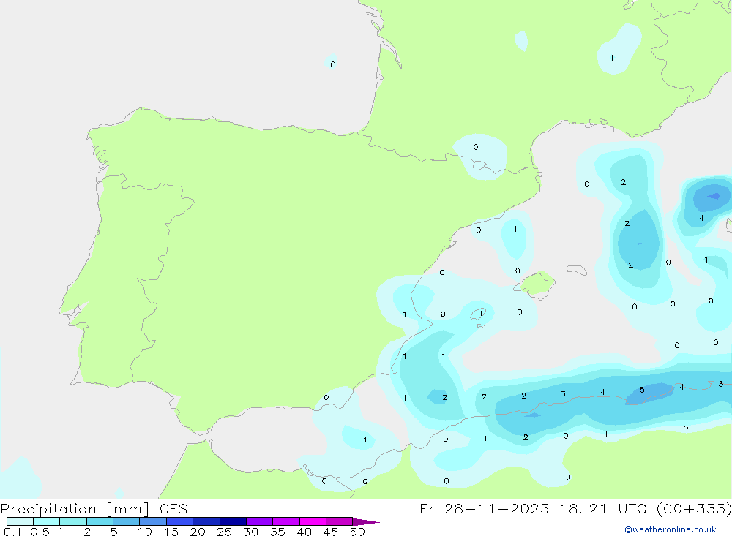Image resolution: width=732 pixels, height=536 pixels.
Task: Click the 40 to 45 mm magenta swatch
Action: [313, 521]
